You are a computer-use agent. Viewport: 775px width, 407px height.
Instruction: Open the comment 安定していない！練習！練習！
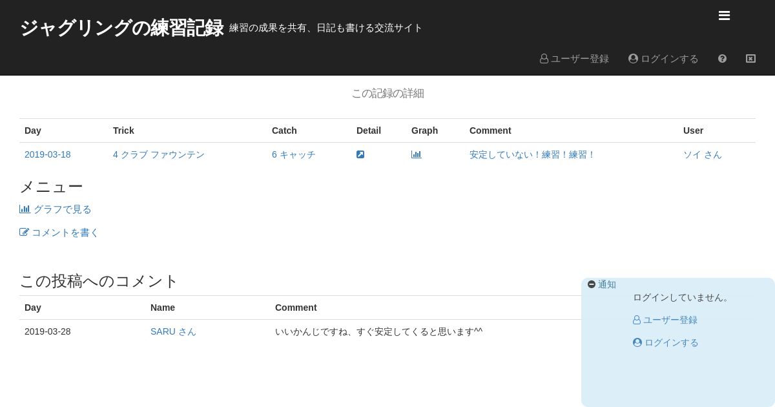(x=532, y=155)
